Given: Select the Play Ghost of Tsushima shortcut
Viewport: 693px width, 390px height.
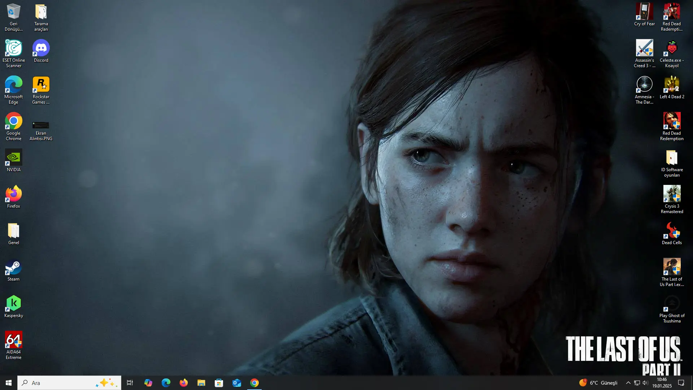Looking at the screenshot, I should (x=672, y=309).
